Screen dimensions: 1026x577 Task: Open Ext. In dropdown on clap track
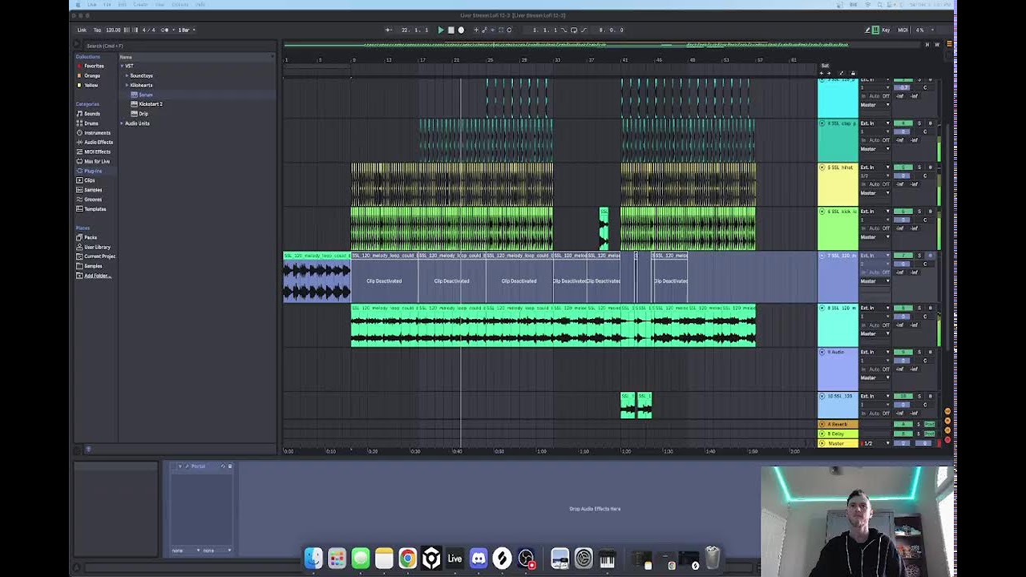pyautogui.click(x=875, y=123)
